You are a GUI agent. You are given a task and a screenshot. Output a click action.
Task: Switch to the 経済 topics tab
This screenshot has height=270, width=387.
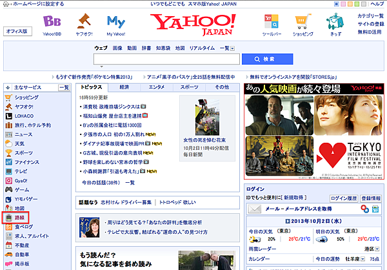pos(124,87)
